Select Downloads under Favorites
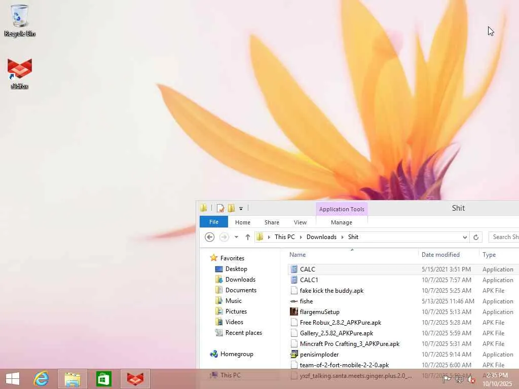The image size is (519, 389). (240, 280)
